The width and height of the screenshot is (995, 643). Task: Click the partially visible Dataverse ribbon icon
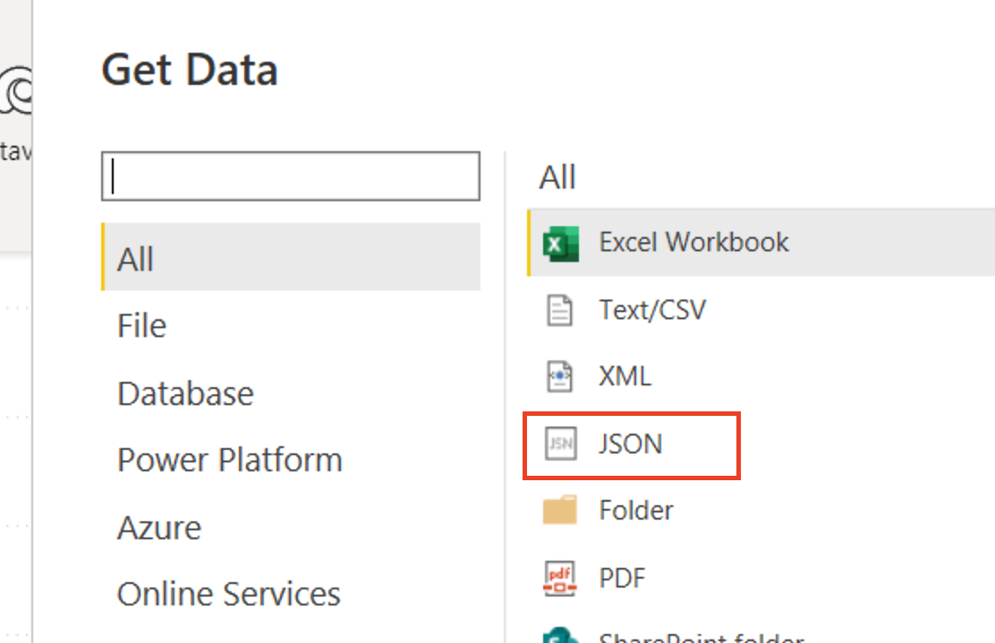click(18, 94)
